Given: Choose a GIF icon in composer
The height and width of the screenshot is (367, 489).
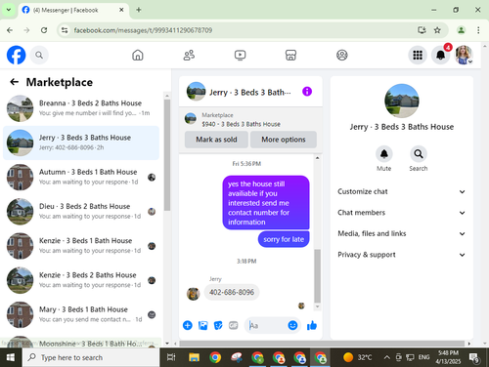Looking at the screenshot, I should coord(233,325).
